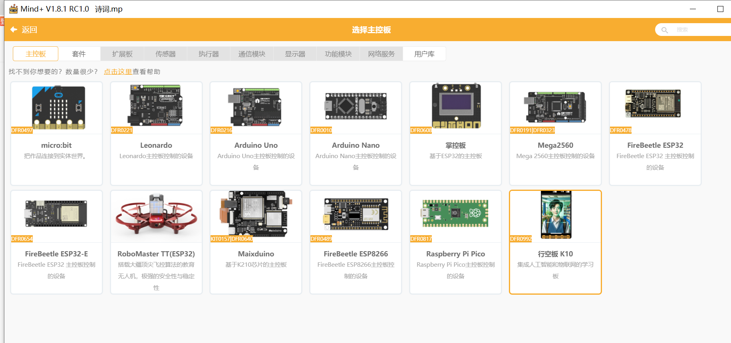Focus the 搜索 search field
The width and height of the screenshot is (731, 343).
point(693,30)
